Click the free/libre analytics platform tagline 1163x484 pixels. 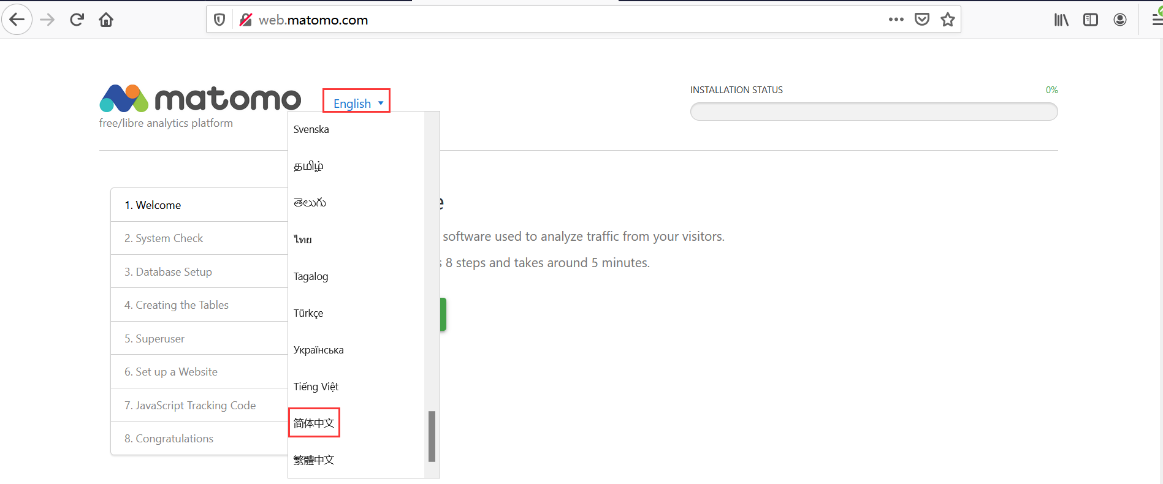tap(166, 123)
